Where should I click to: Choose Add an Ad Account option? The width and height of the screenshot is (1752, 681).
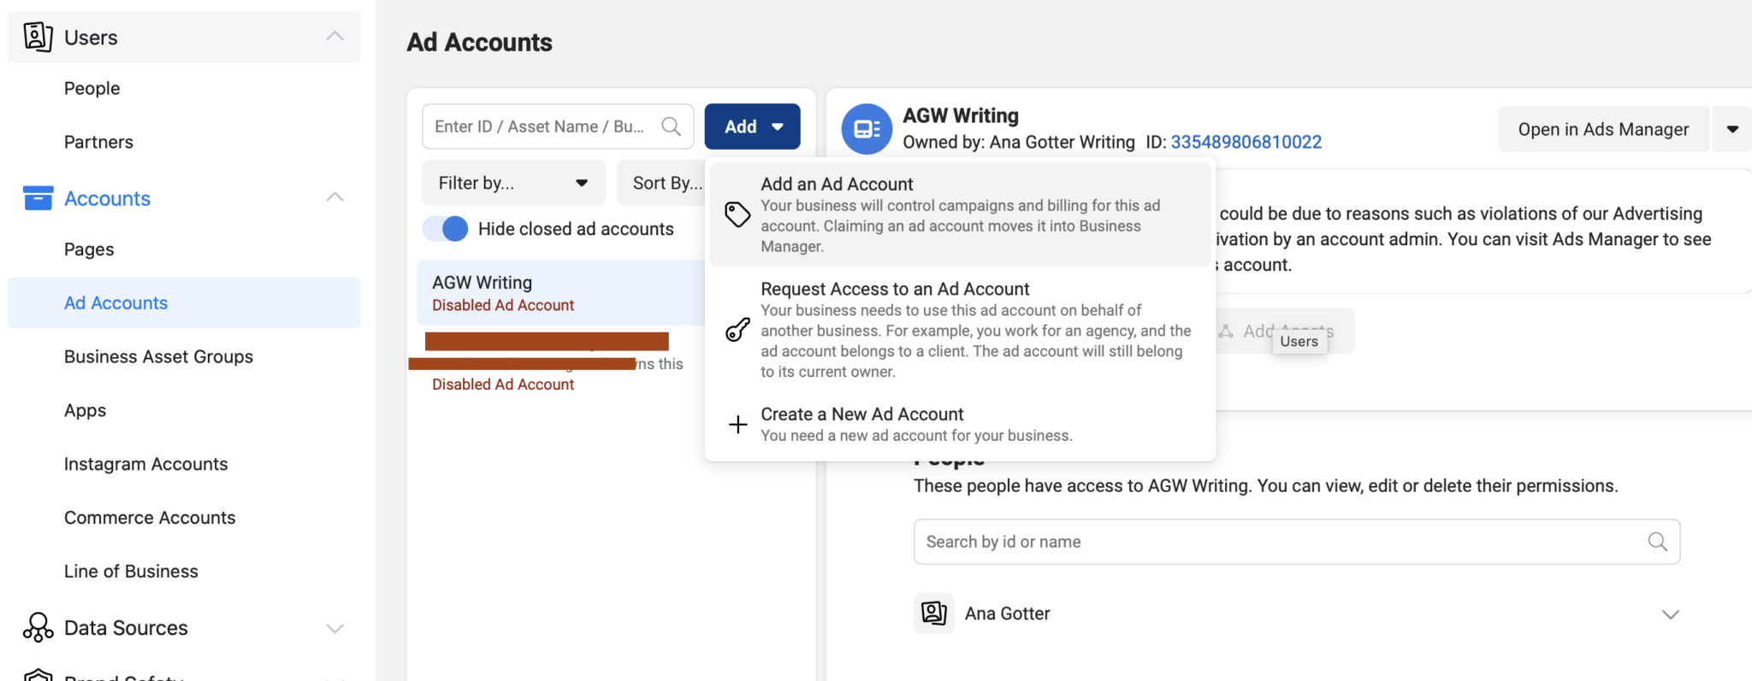[x=960, y=214]
